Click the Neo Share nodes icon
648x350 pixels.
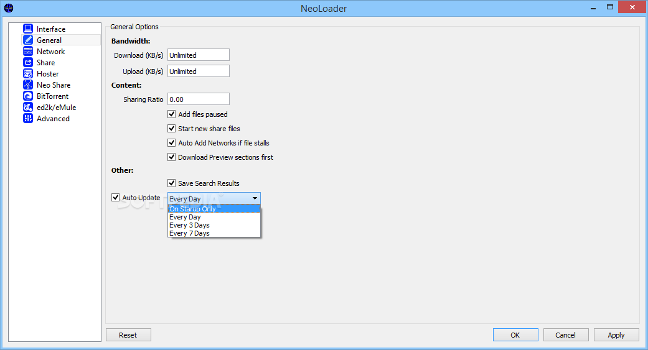click(27, 85)
